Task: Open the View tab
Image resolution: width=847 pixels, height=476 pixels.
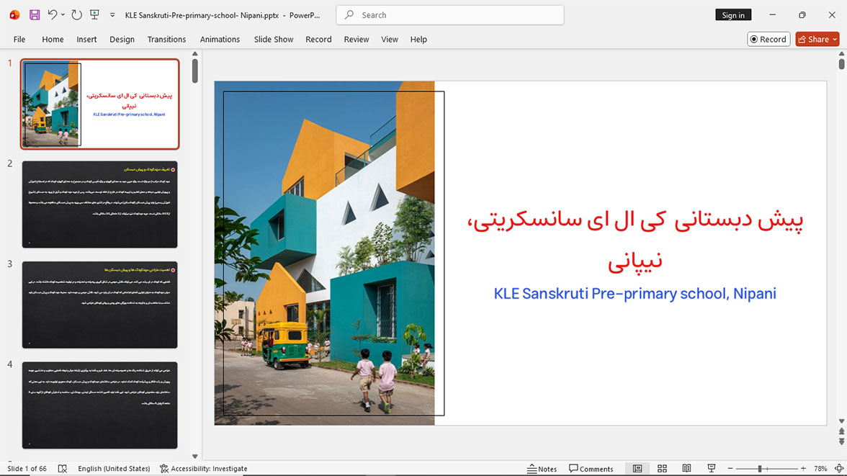Action: (390, 40)
